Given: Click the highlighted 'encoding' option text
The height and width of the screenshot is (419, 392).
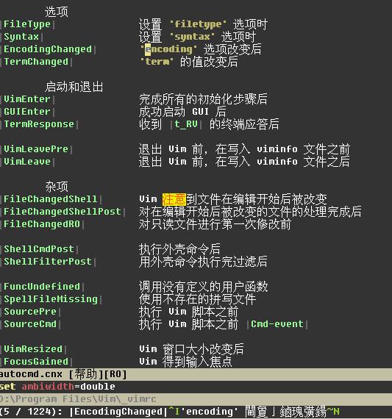Looking at the screenshot, I should (168, 49).
